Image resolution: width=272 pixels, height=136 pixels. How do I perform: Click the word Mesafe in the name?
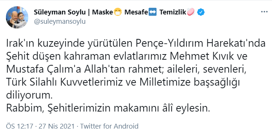click(136, 12)
